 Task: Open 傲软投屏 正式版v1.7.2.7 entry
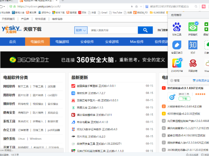click(x=91, y=93)
